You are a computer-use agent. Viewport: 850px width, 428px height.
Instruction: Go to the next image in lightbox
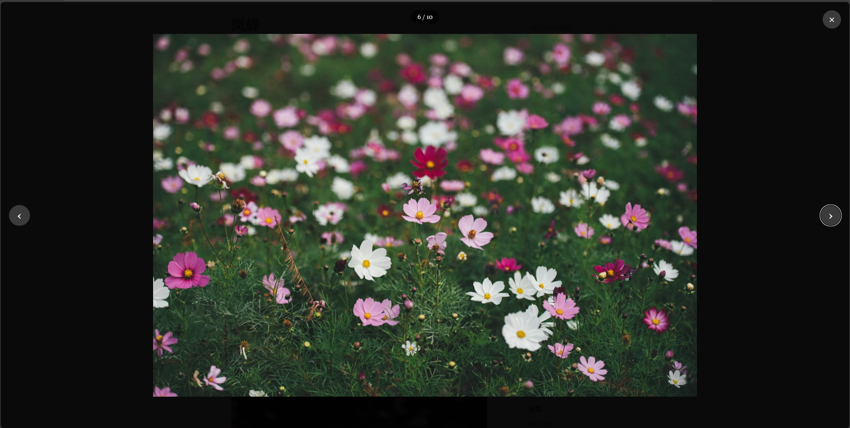pos(830,216)
